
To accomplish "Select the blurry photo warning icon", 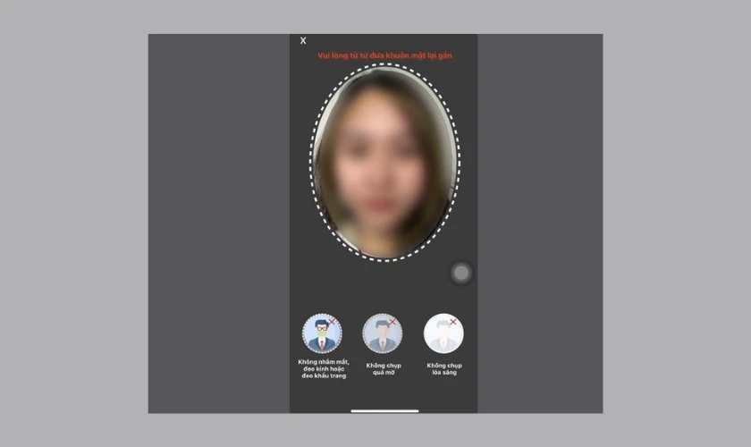I will pyautogui.click(x=382, y=334).
